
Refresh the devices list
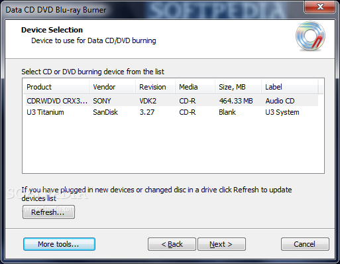(48, 212)
